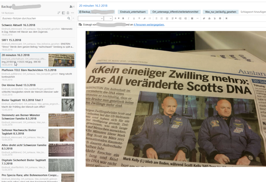Click the note title 20 minuten 16.3 2018
The width and height of the screenshot is (266, 182).
tap(93, 6)
